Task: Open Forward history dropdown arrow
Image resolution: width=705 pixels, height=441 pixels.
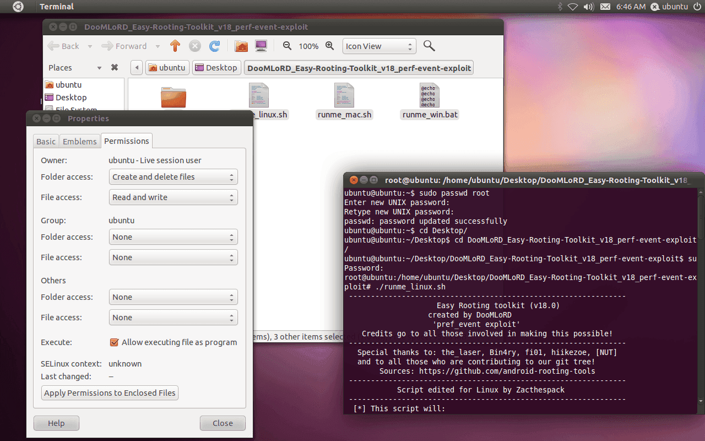Action: (158, 46)
